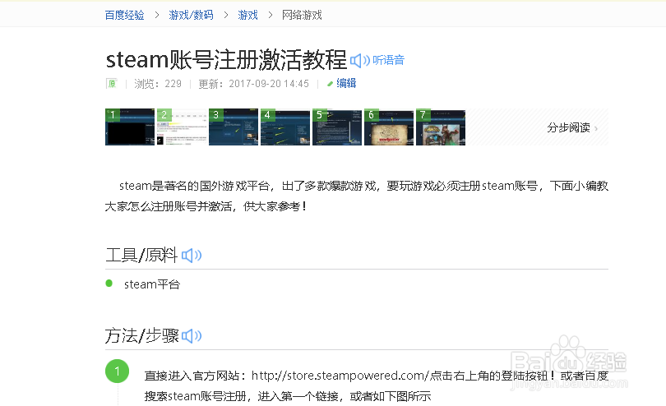
Task: Open step 4 thumbnail image
Action: (285, 127)
